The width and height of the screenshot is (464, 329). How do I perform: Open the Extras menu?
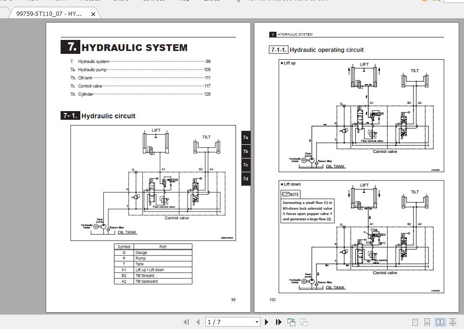[x=212, y=1]
